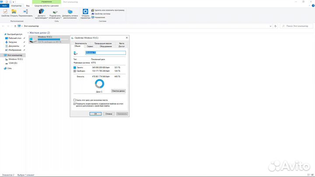315x177 pixels.
Task: Select Быстрый доступ in the navigation pane
Action: click(14, 35)
